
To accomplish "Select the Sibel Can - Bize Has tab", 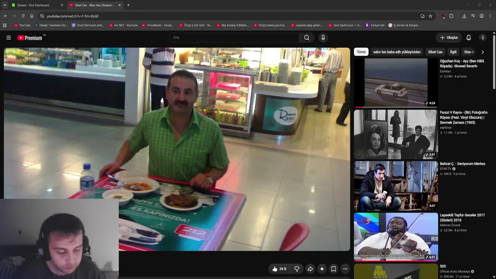I will (x=95, y=5).
